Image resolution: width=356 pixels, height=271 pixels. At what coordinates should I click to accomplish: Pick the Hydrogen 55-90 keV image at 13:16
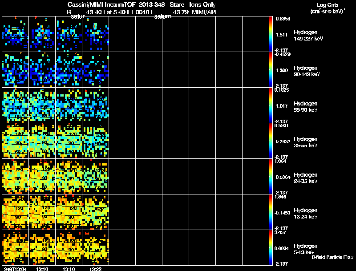pos(69,105)
